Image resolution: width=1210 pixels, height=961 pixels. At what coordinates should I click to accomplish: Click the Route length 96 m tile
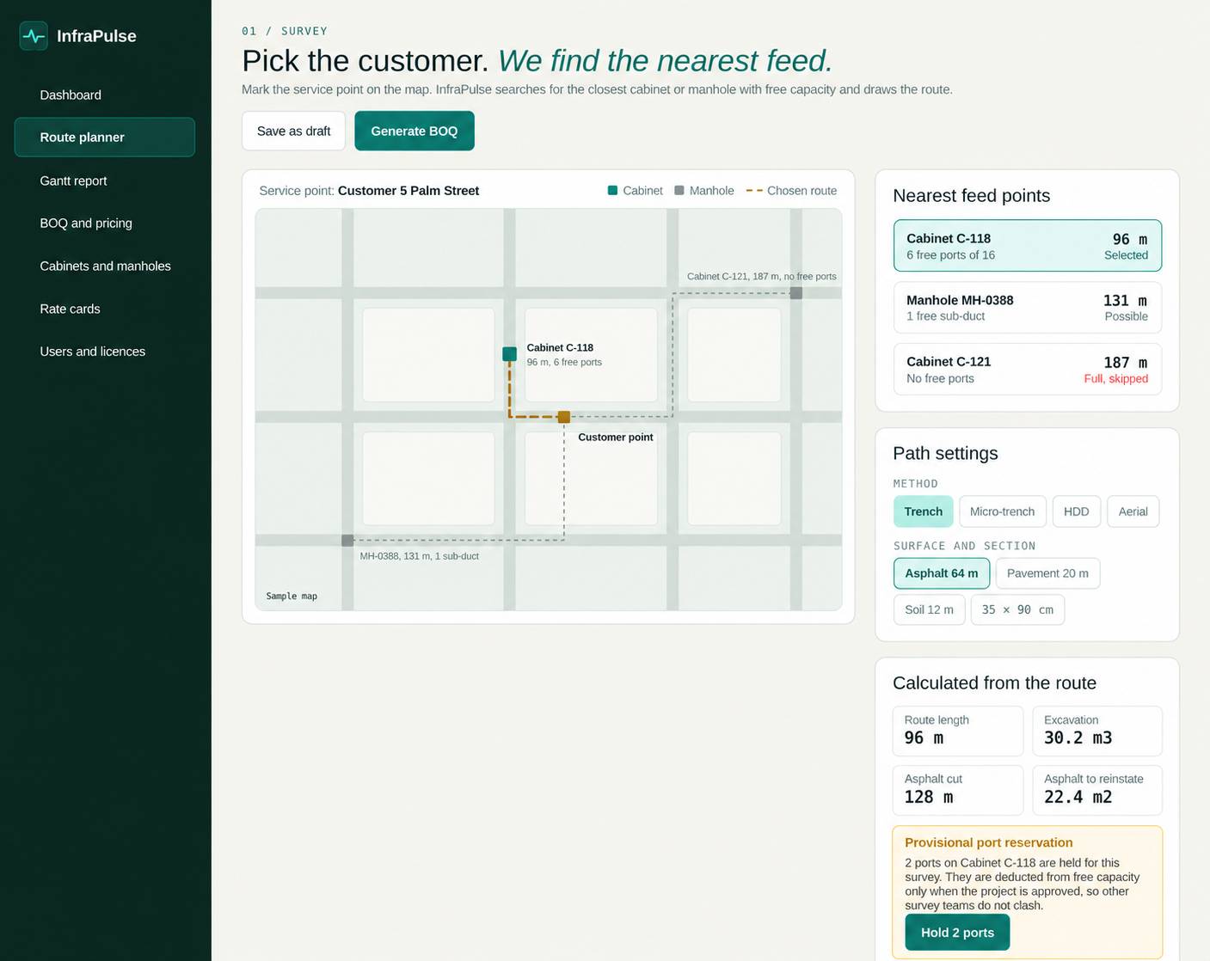958,731
